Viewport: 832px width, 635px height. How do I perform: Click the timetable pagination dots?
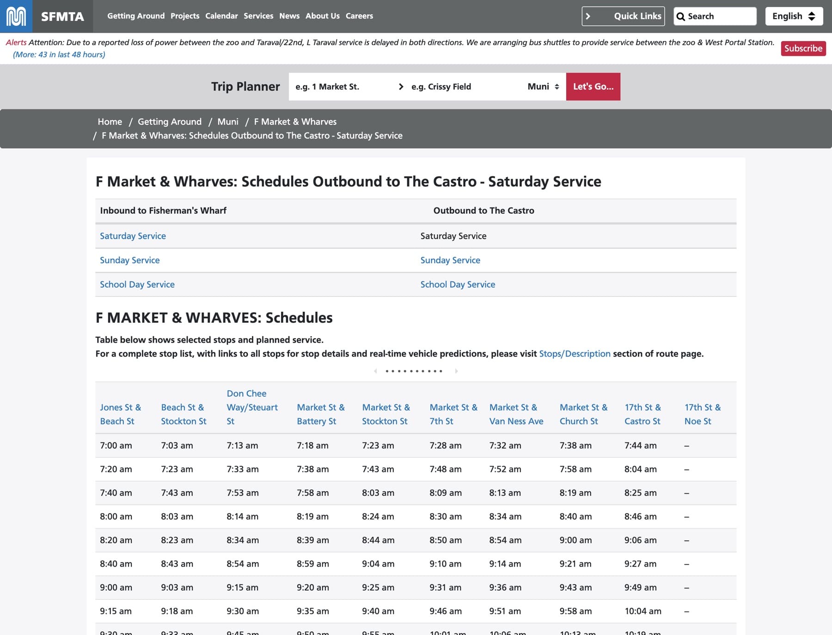[x=414, y=371]
